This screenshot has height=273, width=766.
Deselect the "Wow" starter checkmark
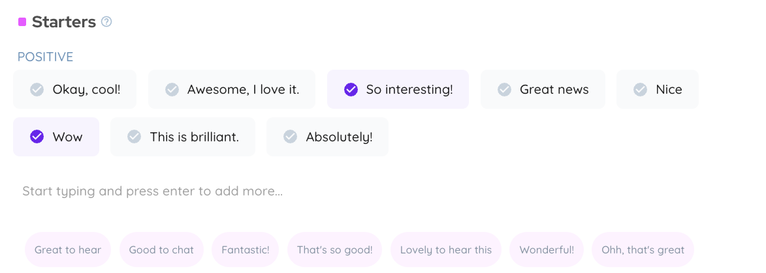(37, 137)
